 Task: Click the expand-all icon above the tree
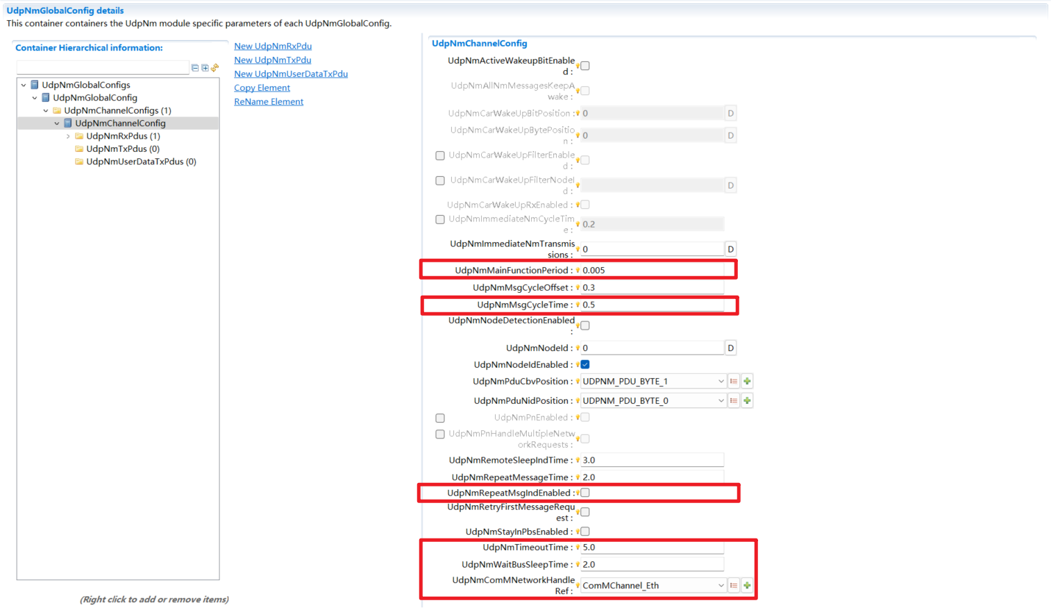point(205,67)
